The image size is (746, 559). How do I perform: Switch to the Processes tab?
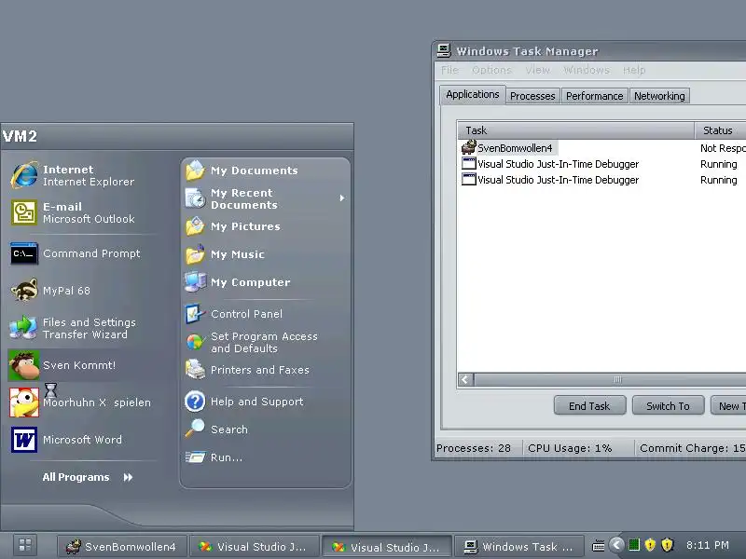click(x=532, y=96)
